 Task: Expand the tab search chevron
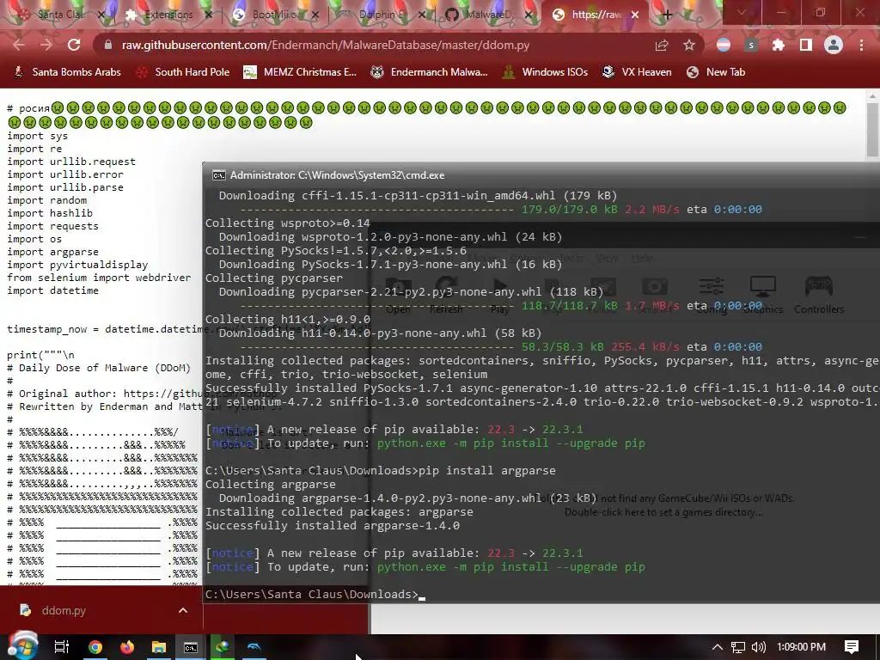pos(742,12)
